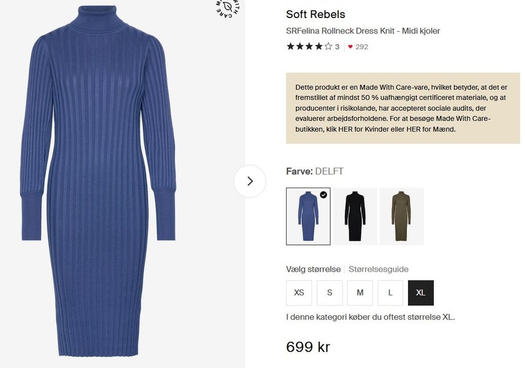Choose size S
Image resolution: width=525 pixels, height=368 pixels.
(x=330, y=293)
